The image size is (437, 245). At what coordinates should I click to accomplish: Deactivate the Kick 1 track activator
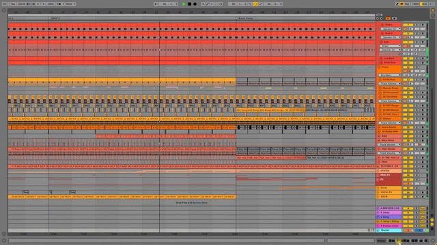pyautogui.click(x=408, y=24)
